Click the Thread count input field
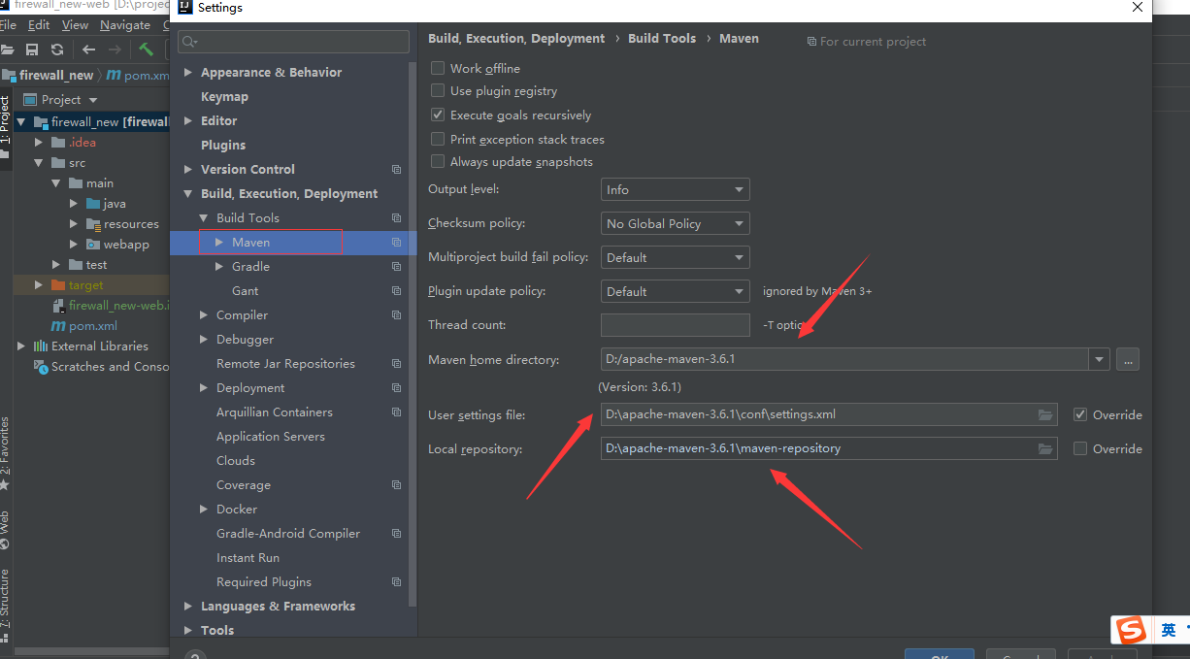This screenshot has width=1190, height=659. coord(676,325)
